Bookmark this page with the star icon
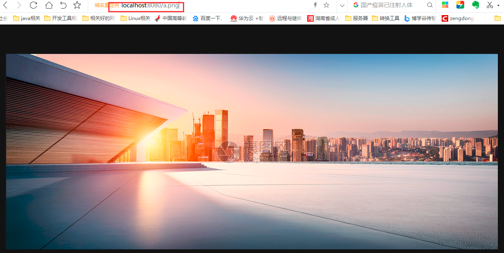This screenshot has height=253, width=504. [x=77, y=5]
